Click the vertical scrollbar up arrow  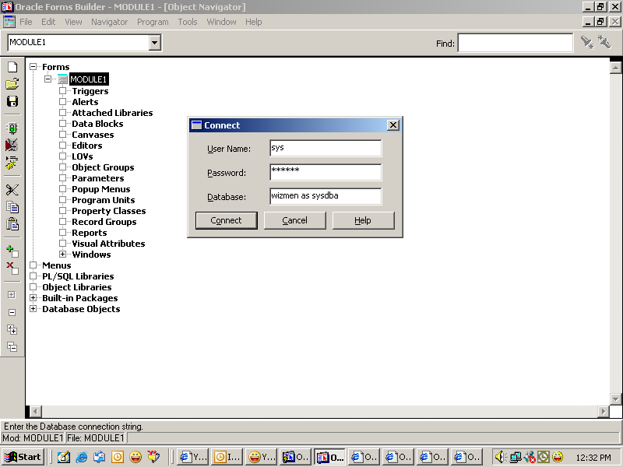coord(615,68)
